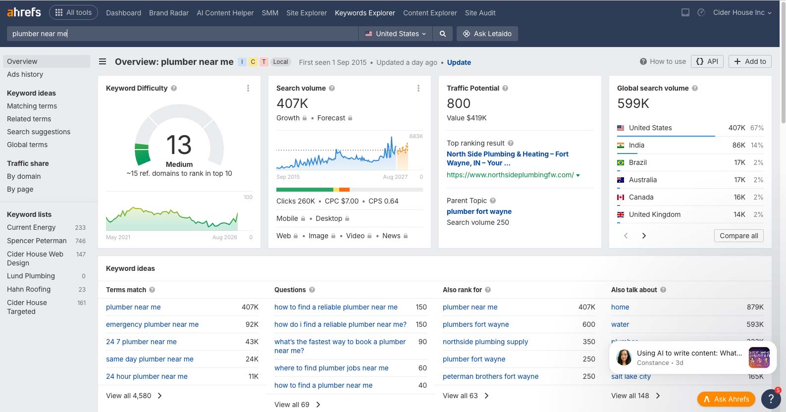The image size is (786, 412).
Task: Click the Also rank for help icon
Action: click(x=488, y=290)
